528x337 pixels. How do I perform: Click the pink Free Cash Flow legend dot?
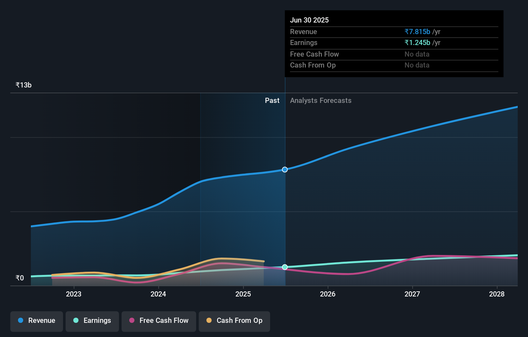(132, 320)
